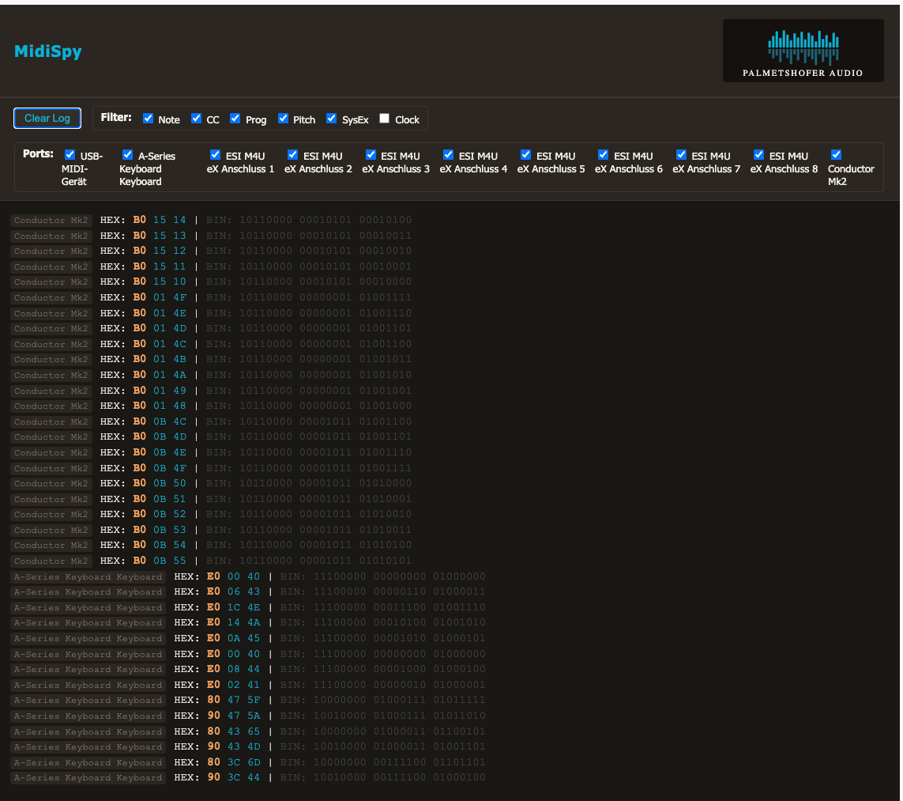This screenshot has width=903, height=801.
Task: Click note-on row HEX 90 43 4D
Action: [248, 746]
